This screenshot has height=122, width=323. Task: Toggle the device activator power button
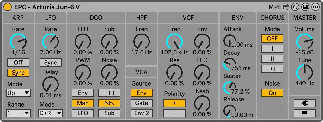tap(7, 7)
